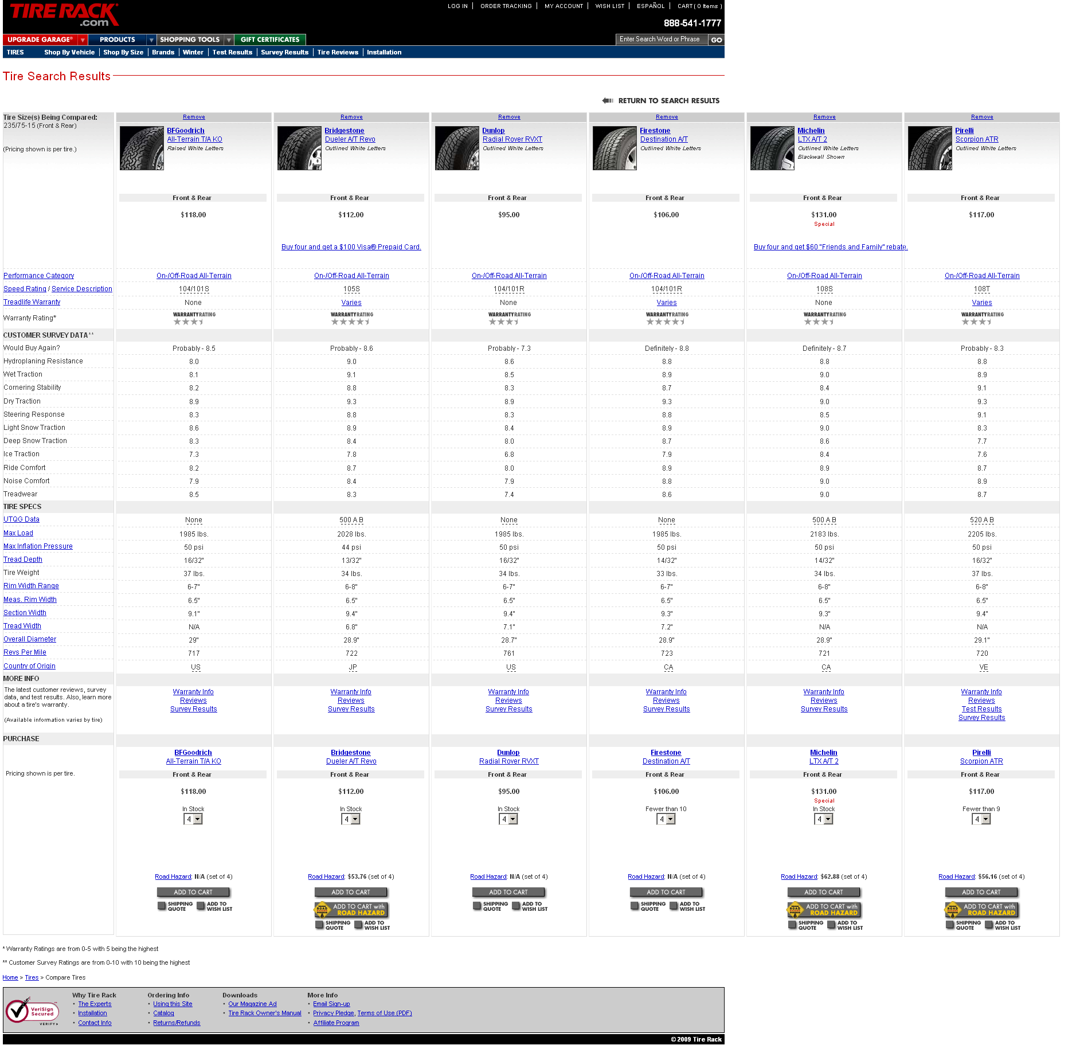1080x1049 pixels.
Task: Click Add to Wish List for Dunlop
Action: [530, 906]
